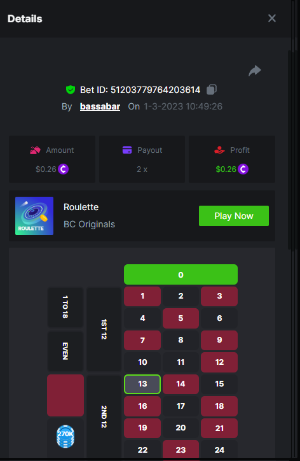Click the 2ND 12 dozen bet

(x=104, y=416)
